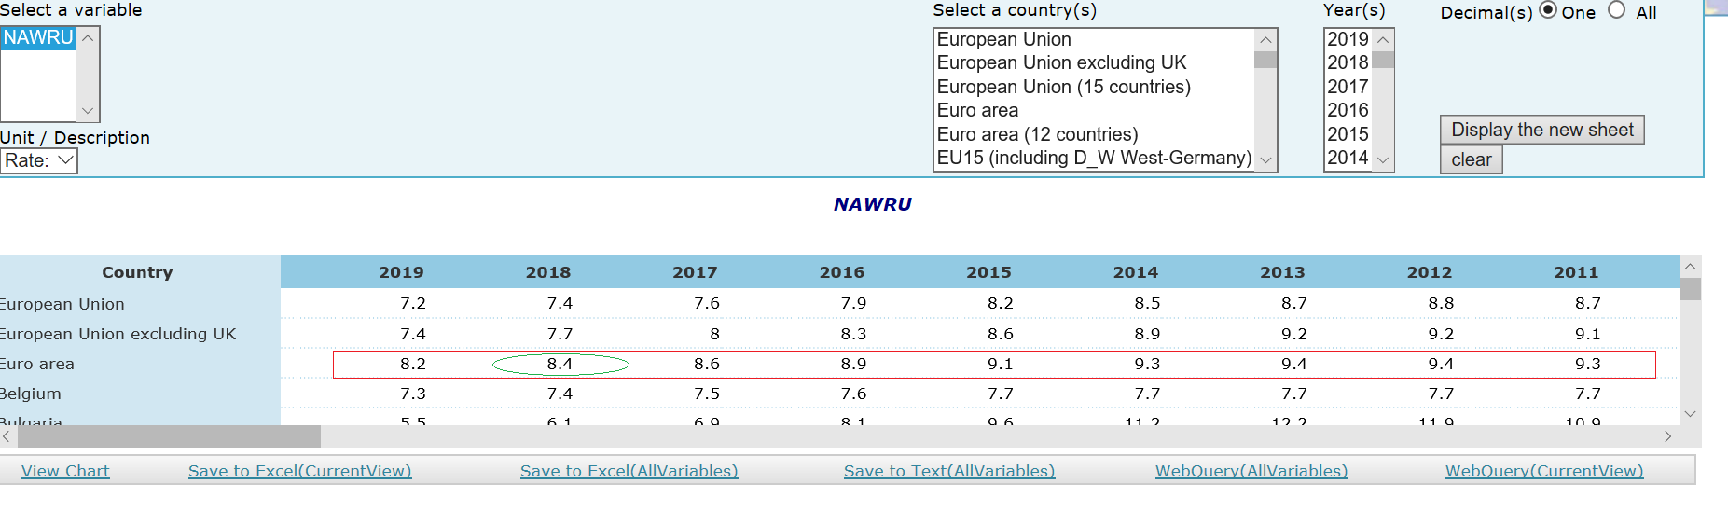Select the One decimal radio button

[1548, 11]
